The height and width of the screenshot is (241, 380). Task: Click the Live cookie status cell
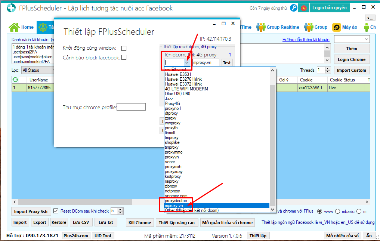click(346, 88)
